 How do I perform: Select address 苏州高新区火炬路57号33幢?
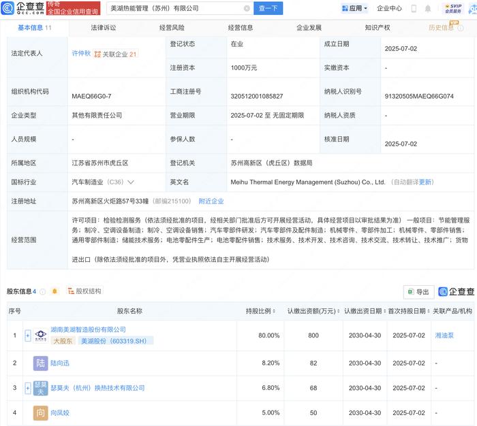(x=110, y=201)
